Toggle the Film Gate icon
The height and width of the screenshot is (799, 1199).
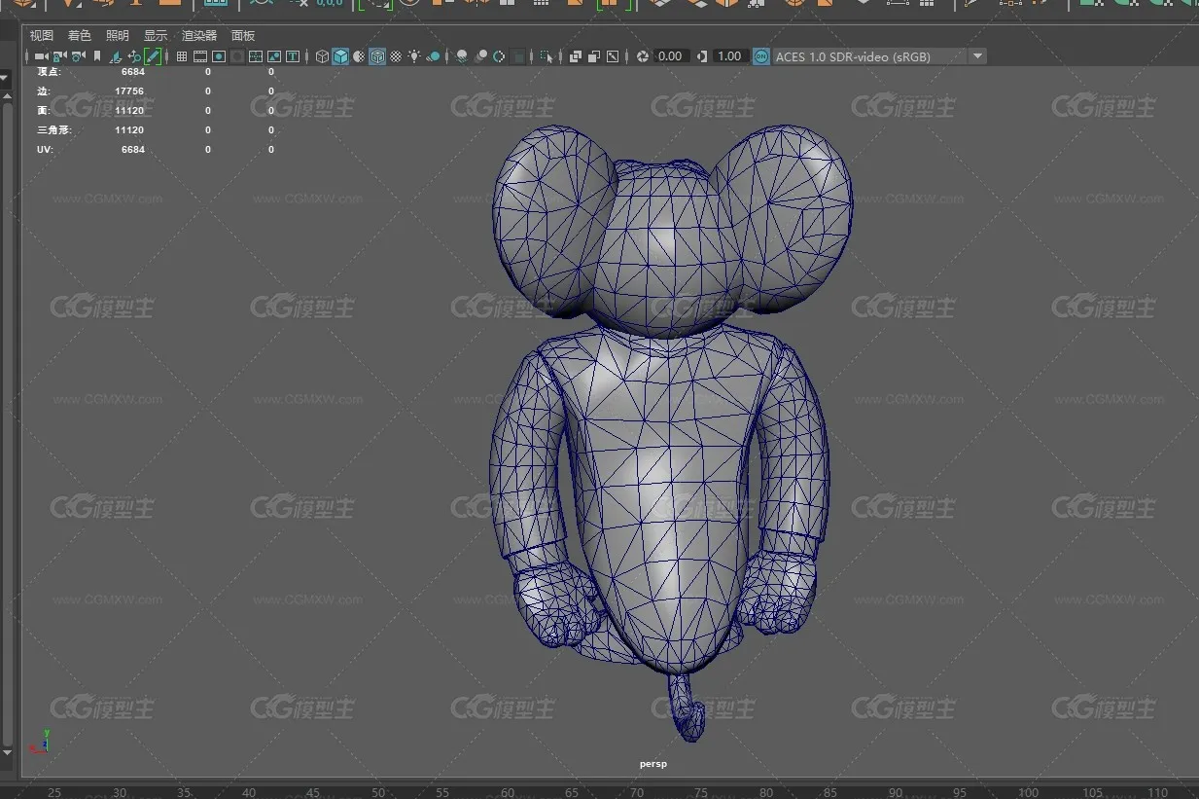200,56
